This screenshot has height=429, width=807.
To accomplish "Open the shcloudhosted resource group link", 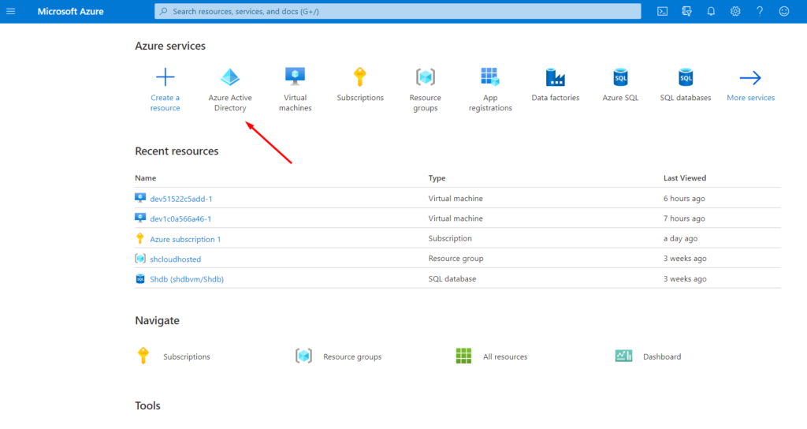I will point(176,259).
